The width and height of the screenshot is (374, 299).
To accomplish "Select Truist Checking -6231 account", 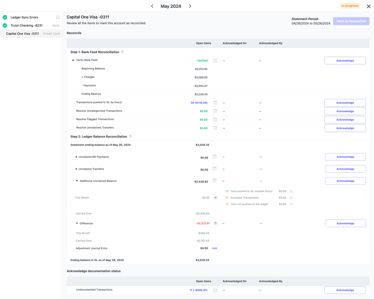I will click(26, 26).
